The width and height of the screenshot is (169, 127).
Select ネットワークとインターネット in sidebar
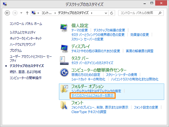pos(26,38)
